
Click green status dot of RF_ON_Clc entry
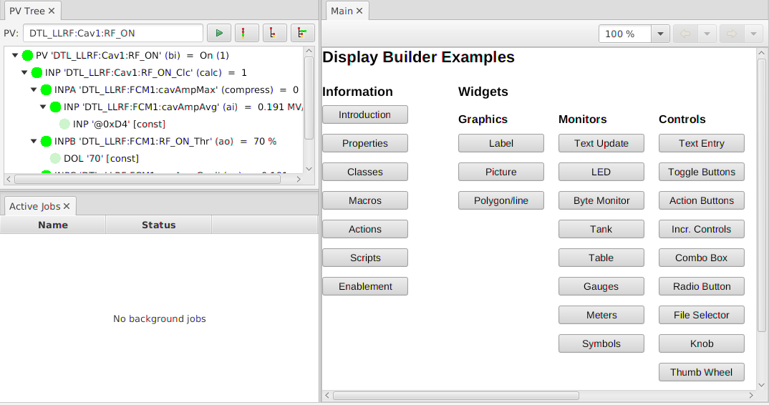[x=37, y=72]
